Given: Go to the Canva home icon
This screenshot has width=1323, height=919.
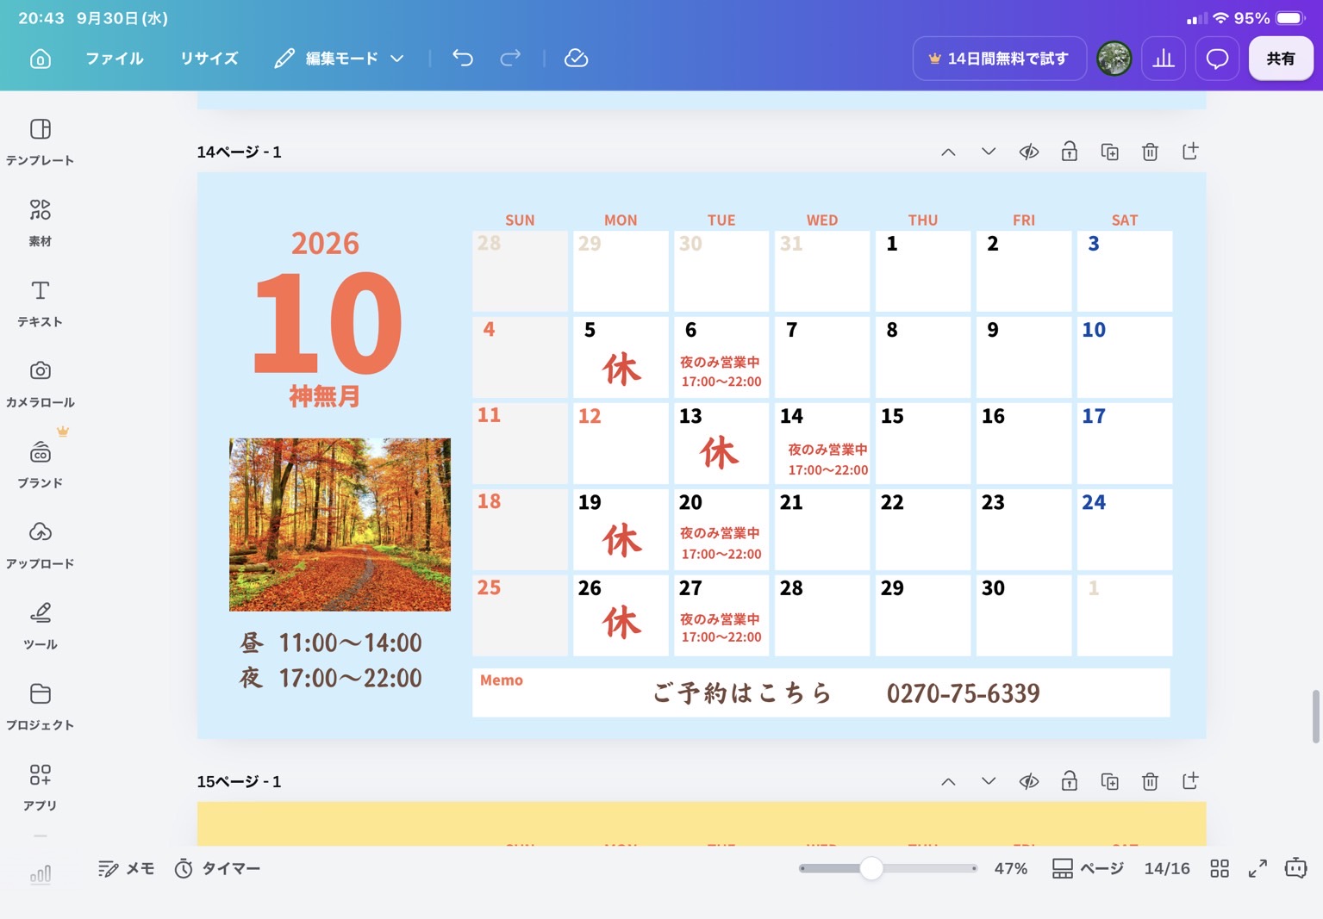Looking at the screenshot, I should pos(41,59).
